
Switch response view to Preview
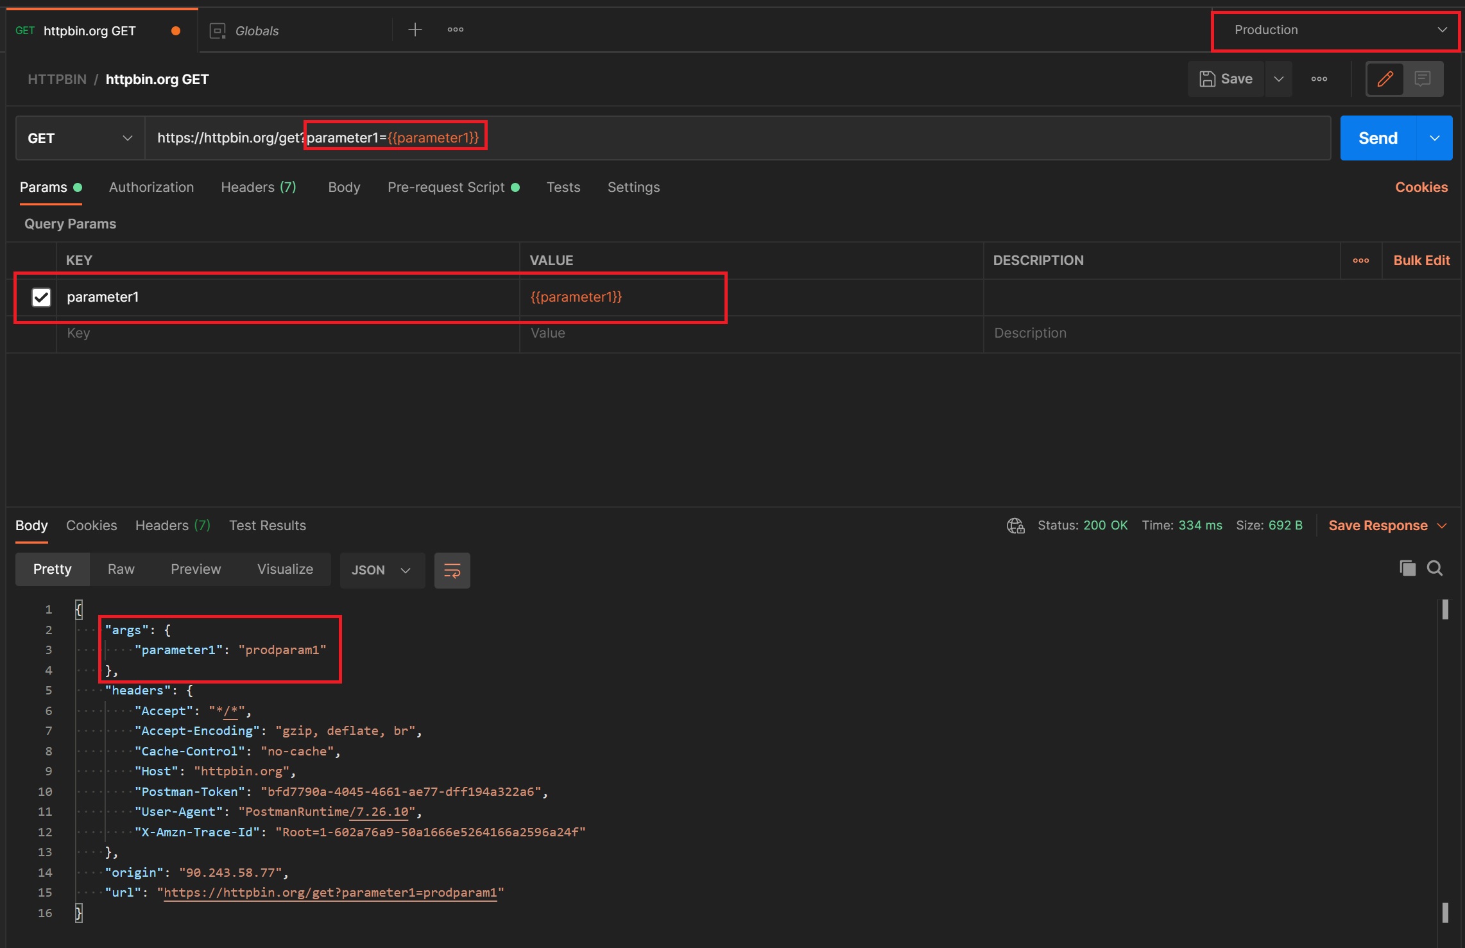(x=195, y=569)
